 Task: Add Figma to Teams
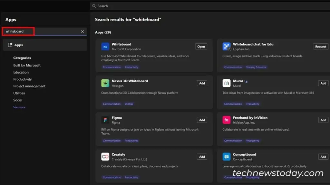pos(202,120)
